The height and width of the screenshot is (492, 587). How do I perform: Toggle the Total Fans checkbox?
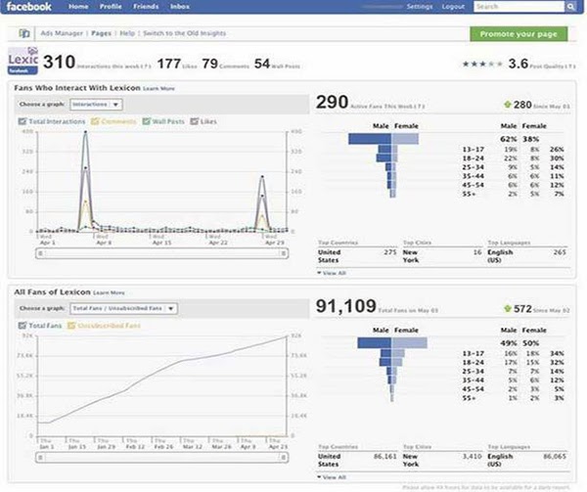pyautogui.click(x=23, y=326)
